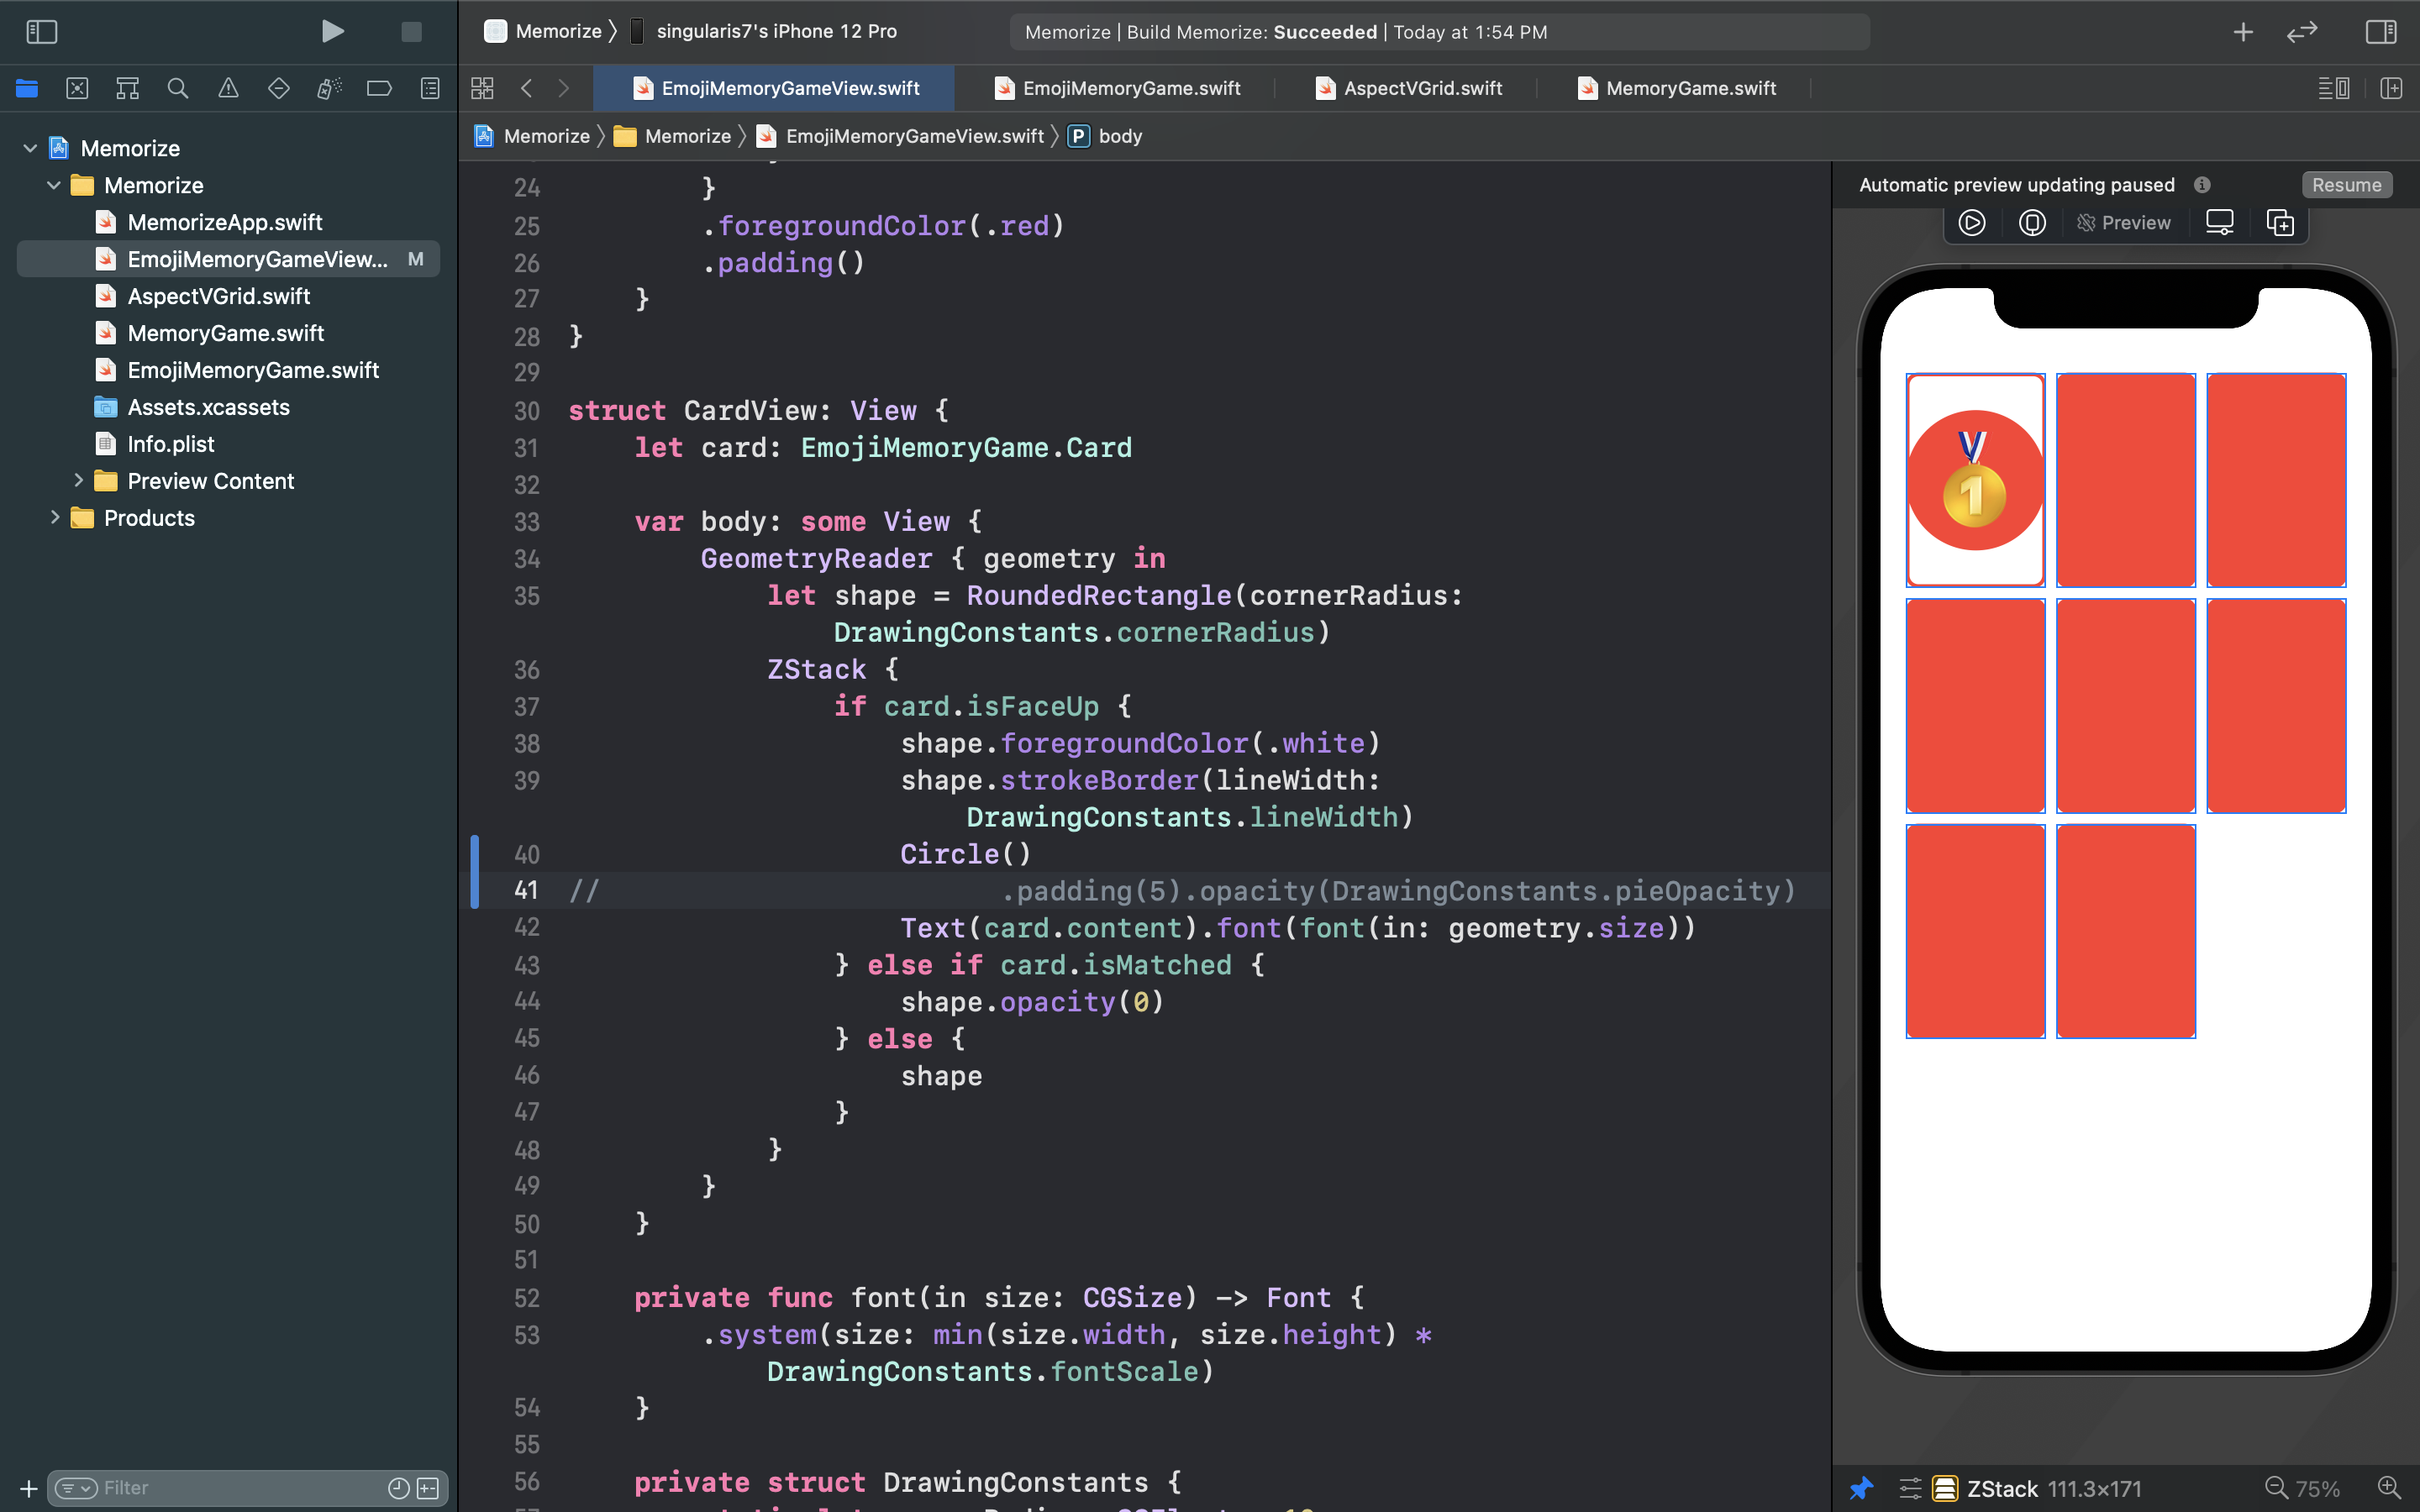Click the Run (play) button
This screenshot has width=2420, height=1512.
(x=332, y=32)
